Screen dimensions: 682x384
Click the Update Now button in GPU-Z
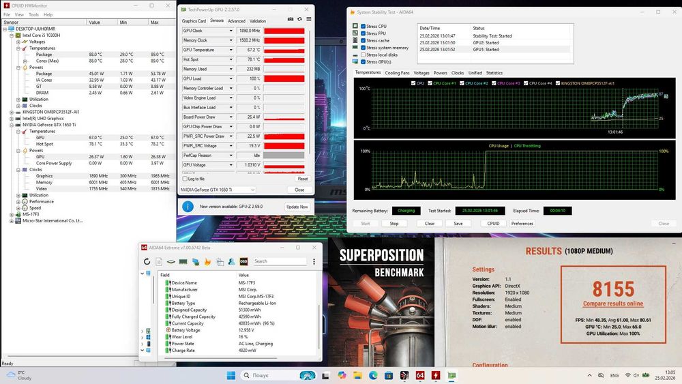(297, 207)
